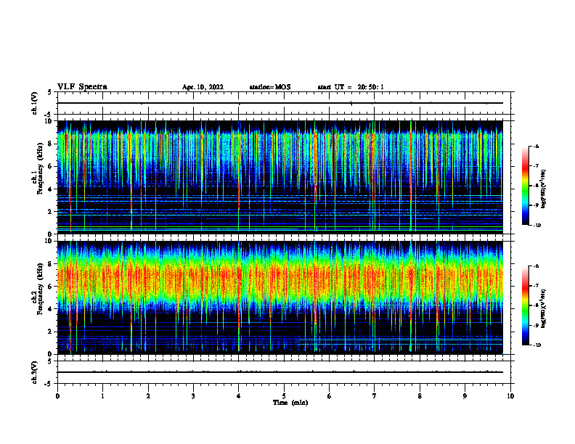Click the time axis tick label "10"
Screen dimensions: 575x444
pyautogui.click(x=510, y=396)
